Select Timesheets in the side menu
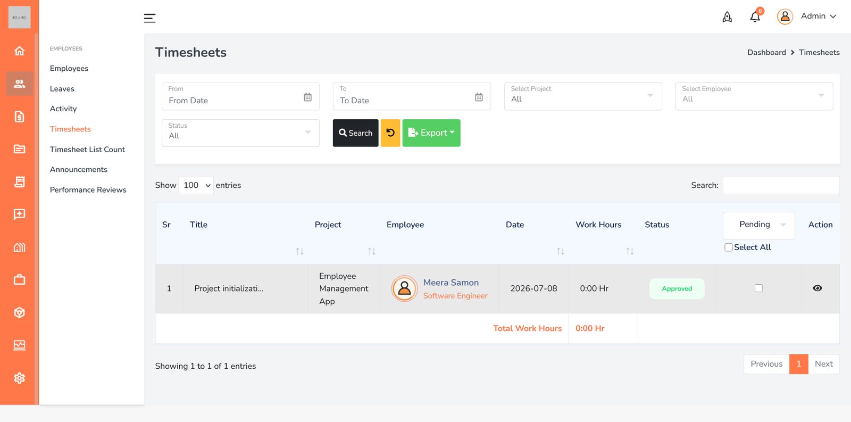The image size is (851, 422). [70, 129]
